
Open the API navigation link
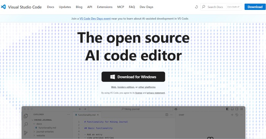(90, 7)
